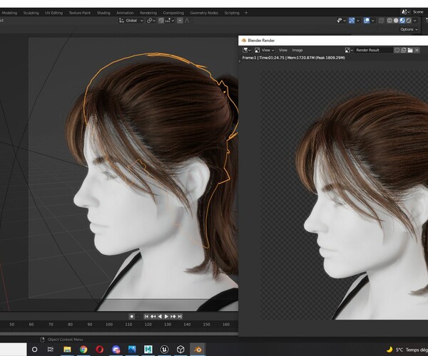
Task: Launch Google Chrome from taskbar
Action: point(83,349)
